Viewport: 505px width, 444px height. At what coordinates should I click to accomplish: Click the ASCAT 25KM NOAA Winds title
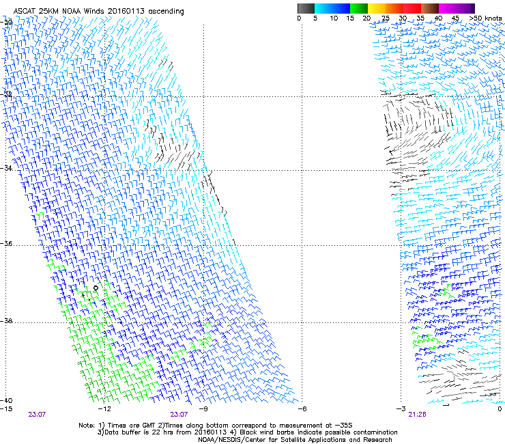(98, 12)
